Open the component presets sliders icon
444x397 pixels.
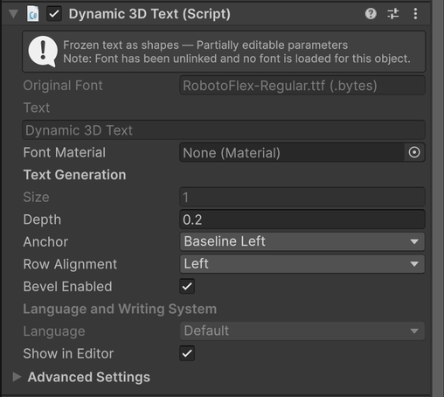pos(393,14)
